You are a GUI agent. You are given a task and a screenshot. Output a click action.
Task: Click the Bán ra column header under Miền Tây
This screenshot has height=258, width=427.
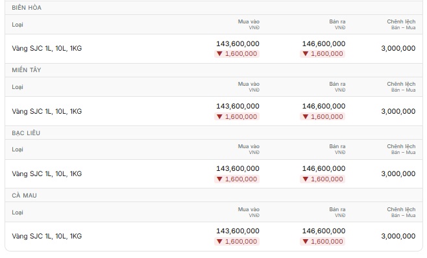(337, 86)
